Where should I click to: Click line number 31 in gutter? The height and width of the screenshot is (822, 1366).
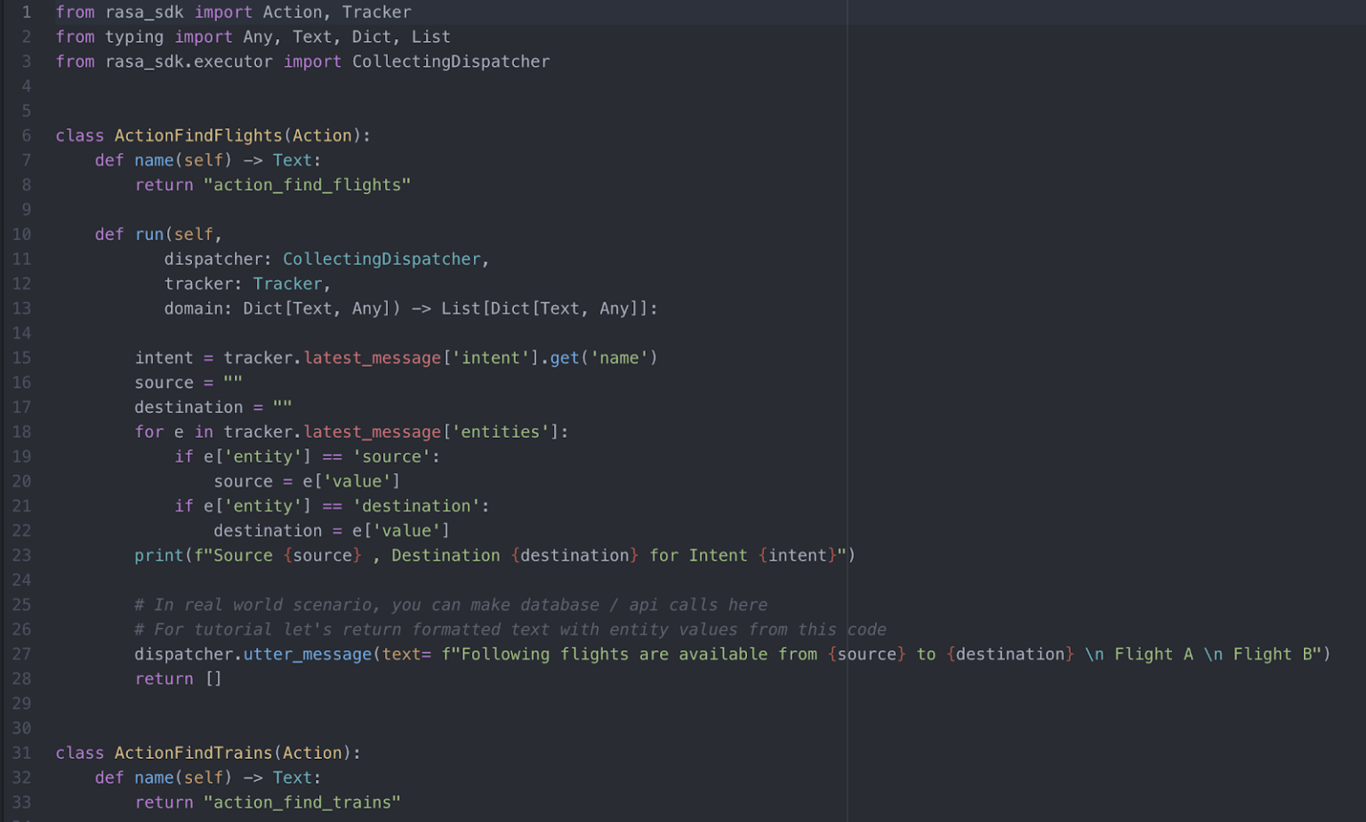[x=21, y=753]
